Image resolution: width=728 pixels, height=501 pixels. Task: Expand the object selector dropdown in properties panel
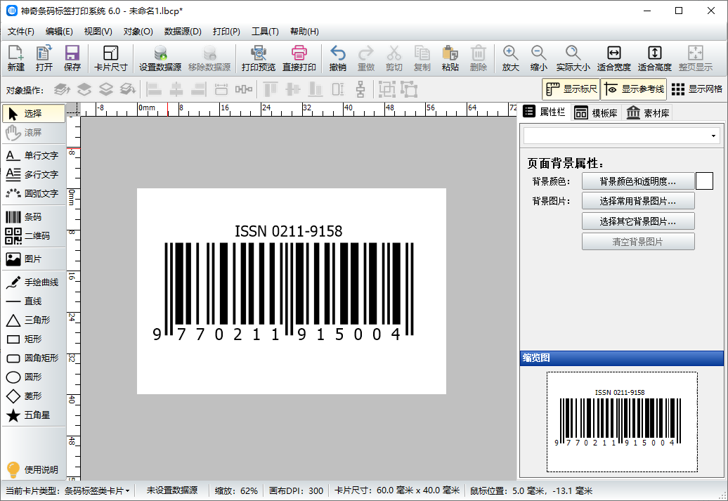713,136
